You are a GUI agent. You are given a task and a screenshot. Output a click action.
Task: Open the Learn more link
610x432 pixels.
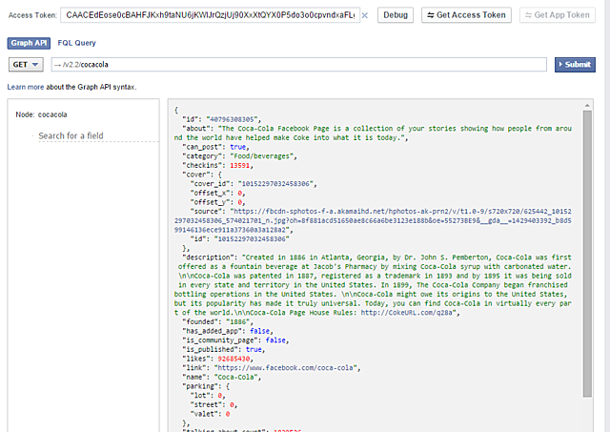26,87
